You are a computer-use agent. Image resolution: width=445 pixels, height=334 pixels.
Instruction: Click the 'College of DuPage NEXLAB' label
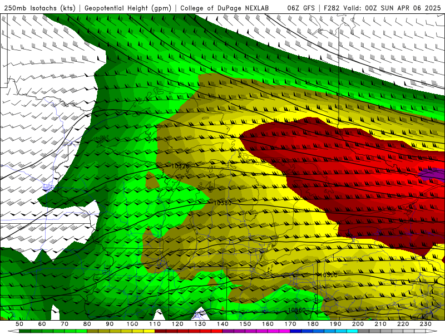tap(225, 8)
